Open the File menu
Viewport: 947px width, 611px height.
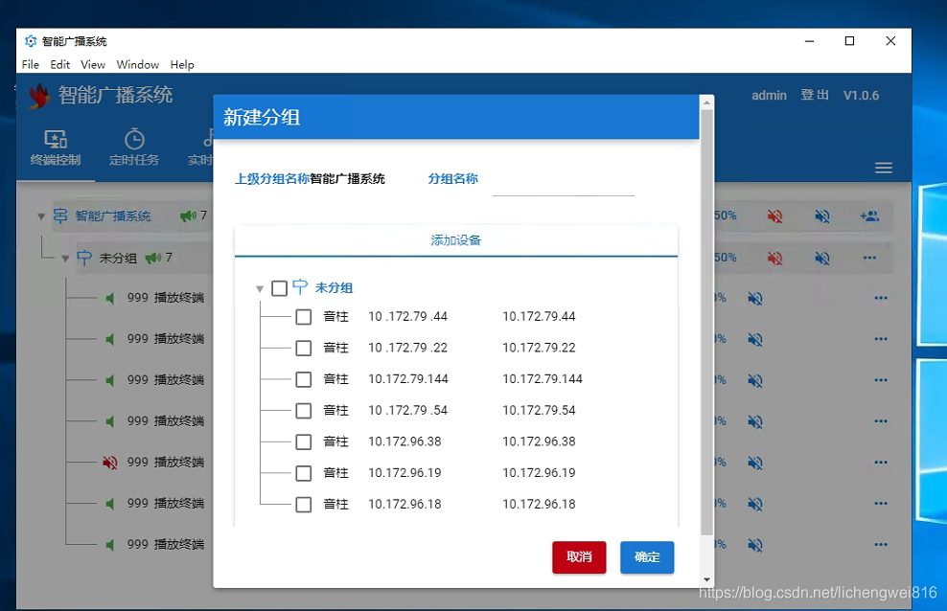tap(30, 64)
